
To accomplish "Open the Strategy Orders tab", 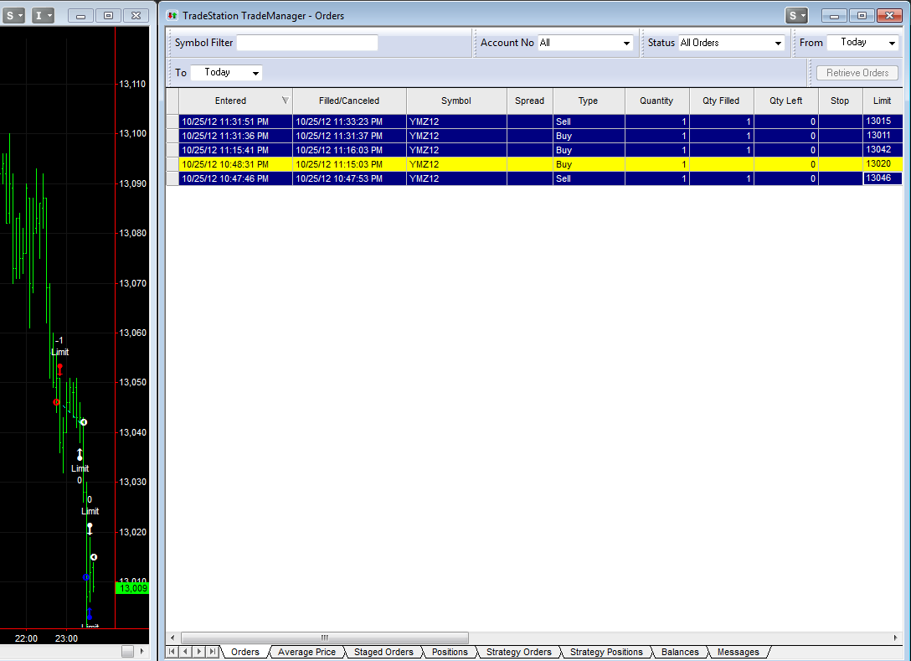I will tap(519, 652).
